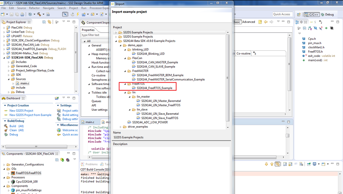Click the type filter text field

[94, 35]
